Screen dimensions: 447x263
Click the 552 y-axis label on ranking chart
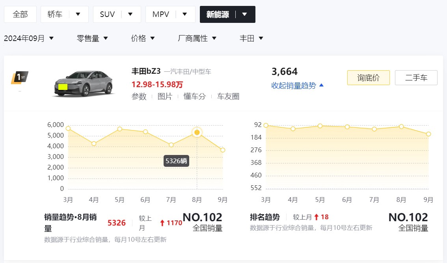[256, 188]
